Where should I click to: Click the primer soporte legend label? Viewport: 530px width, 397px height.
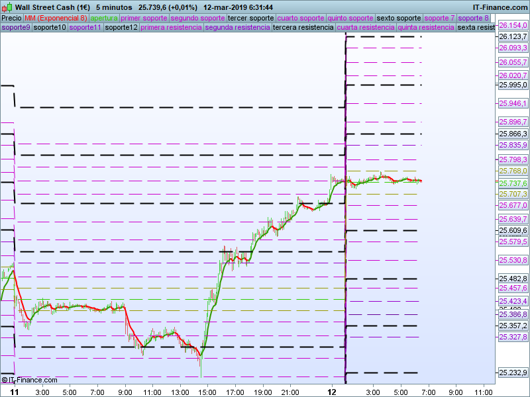coord(144,18)
